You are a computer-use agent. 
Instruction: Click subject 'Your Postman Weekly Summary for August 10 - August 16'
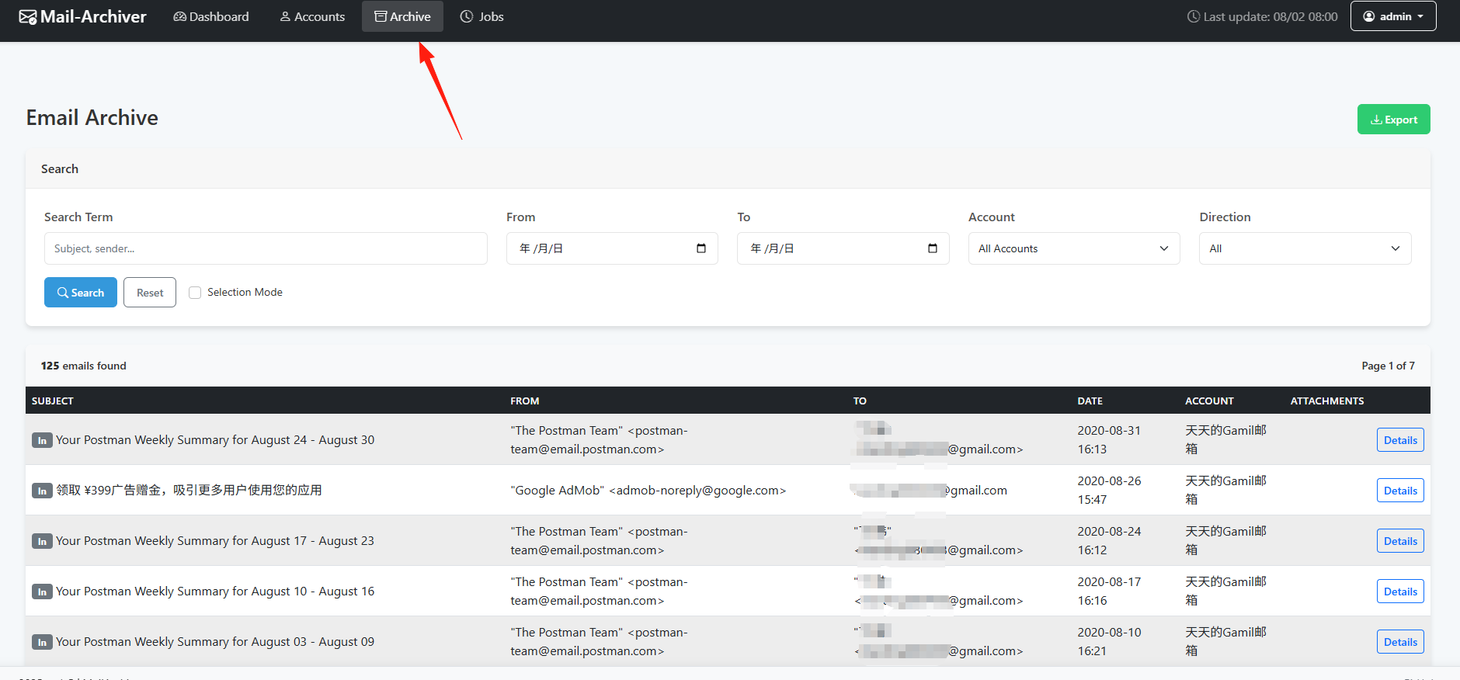click(215, 592)
